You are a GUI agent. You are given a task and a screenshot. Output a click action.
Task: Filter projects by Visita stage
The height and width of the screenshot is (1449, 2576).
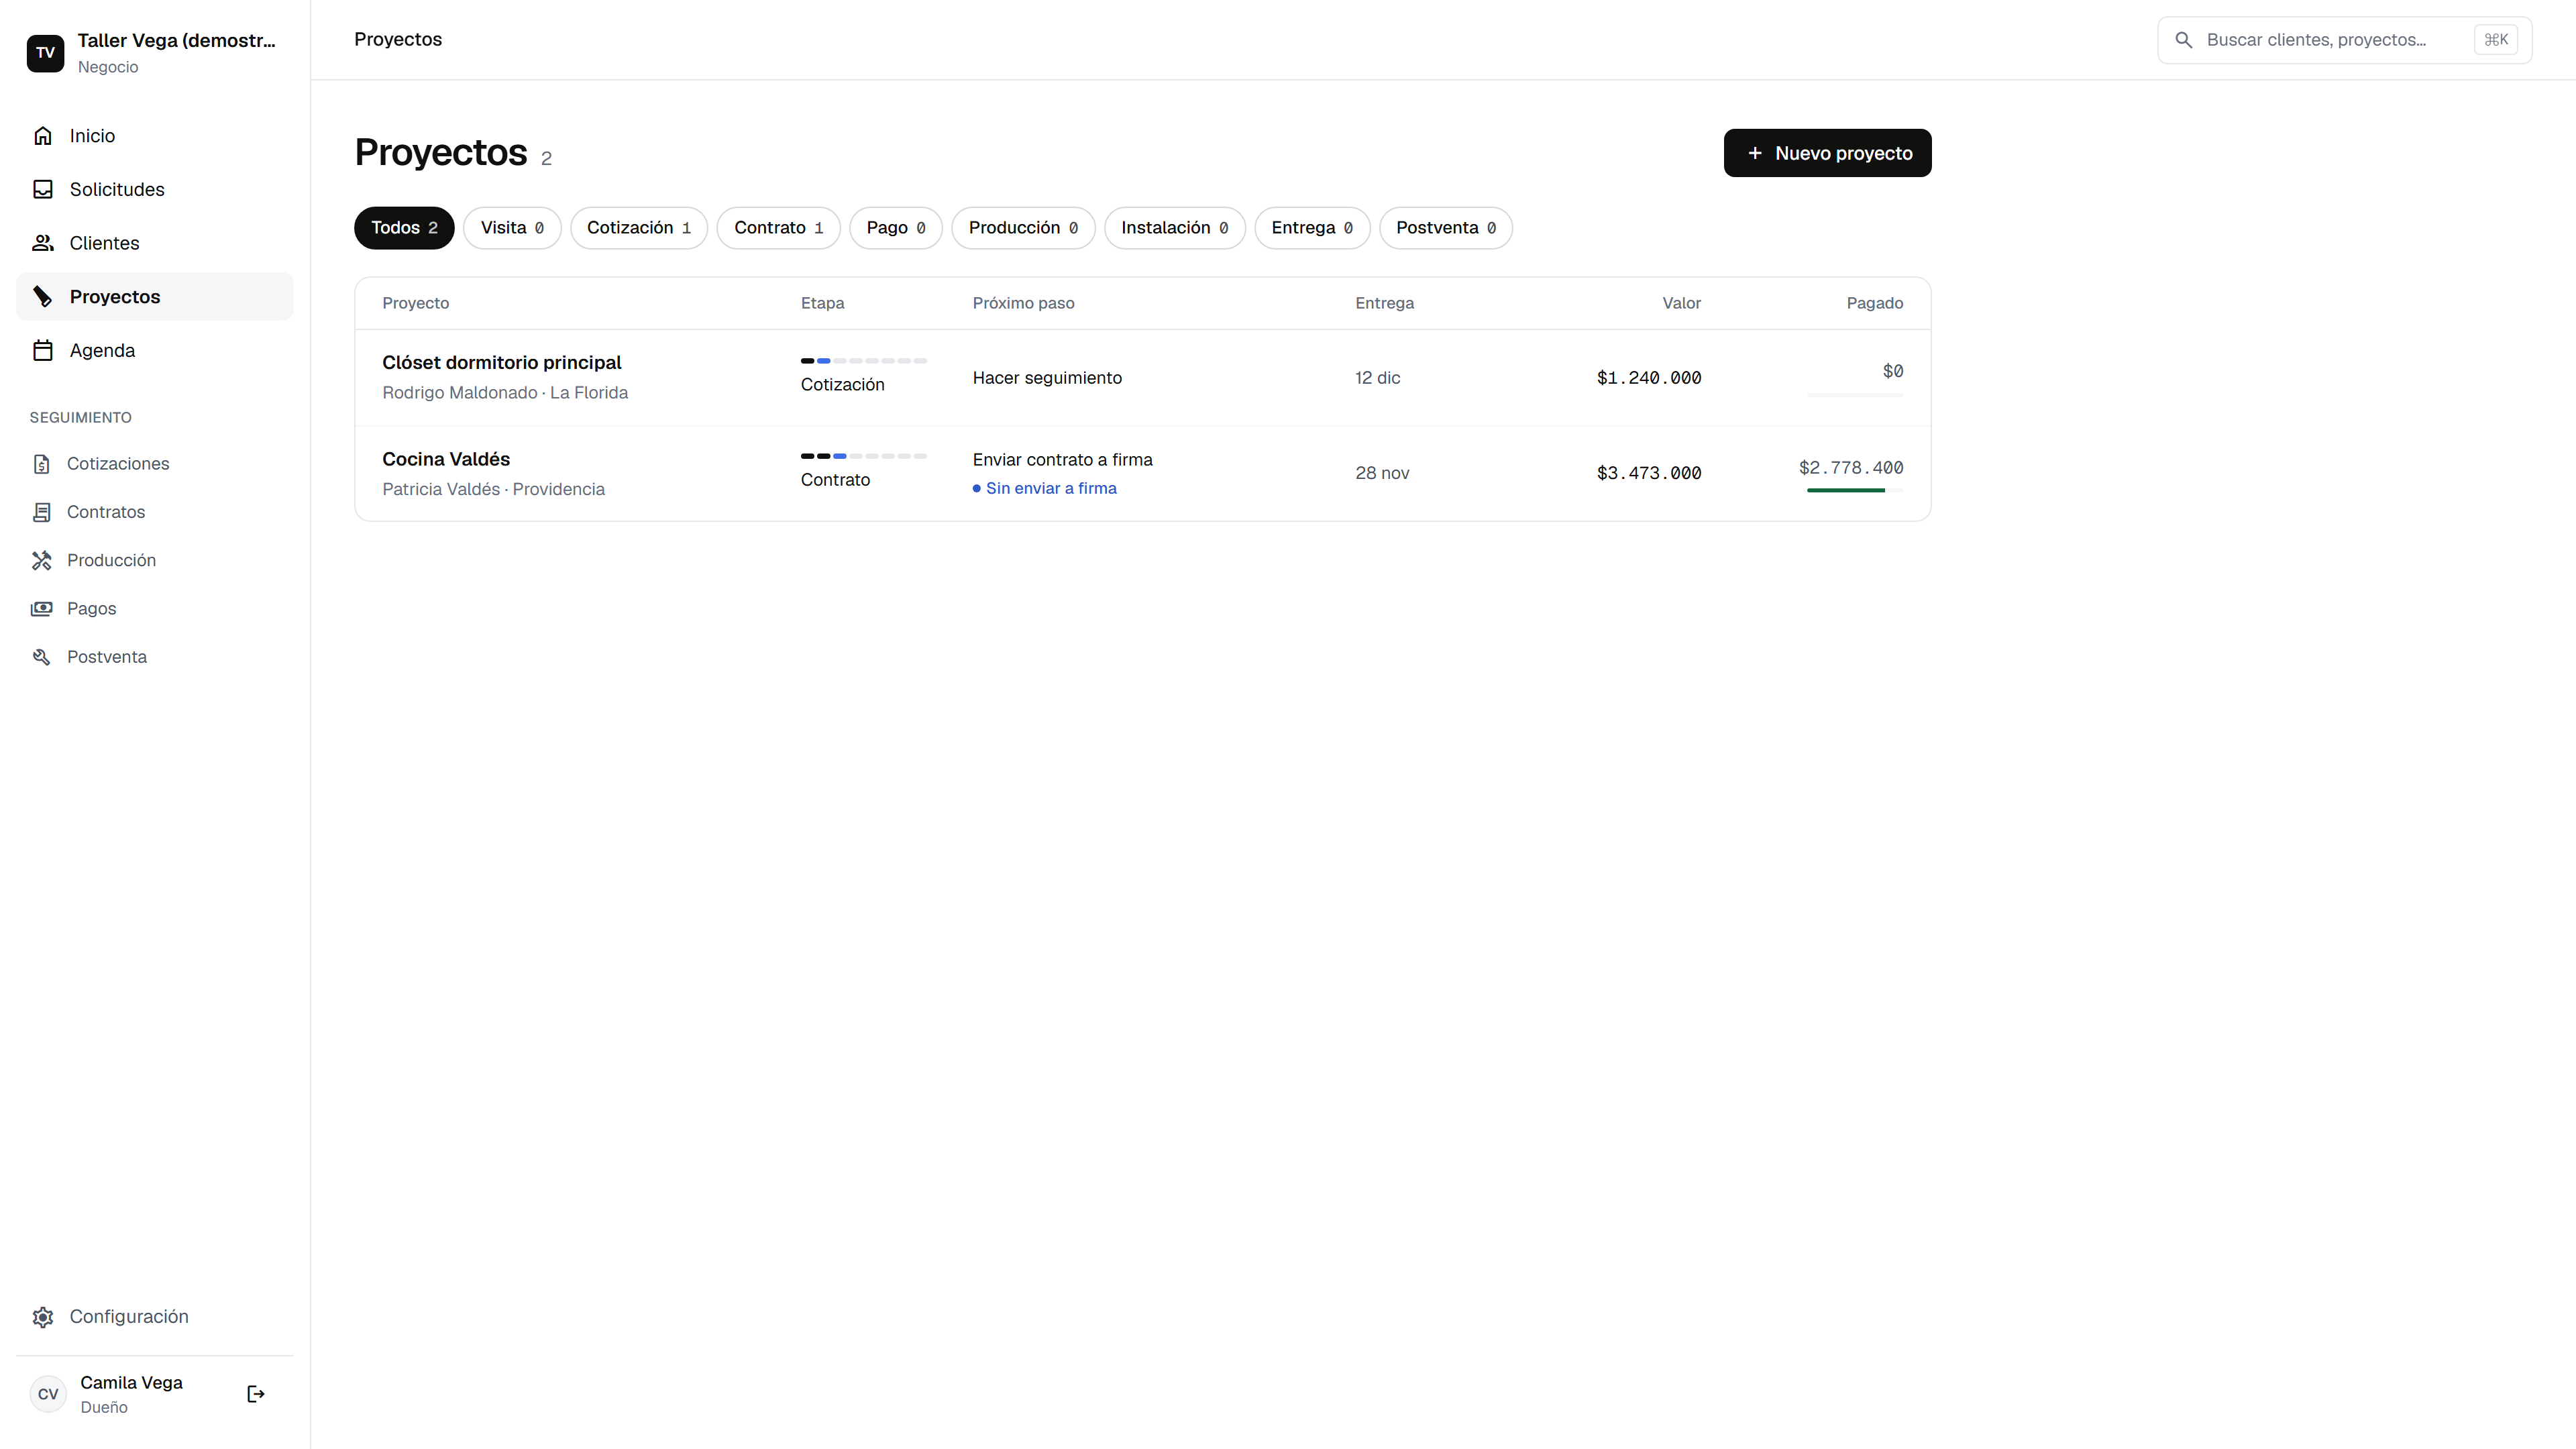coord(512,228)
